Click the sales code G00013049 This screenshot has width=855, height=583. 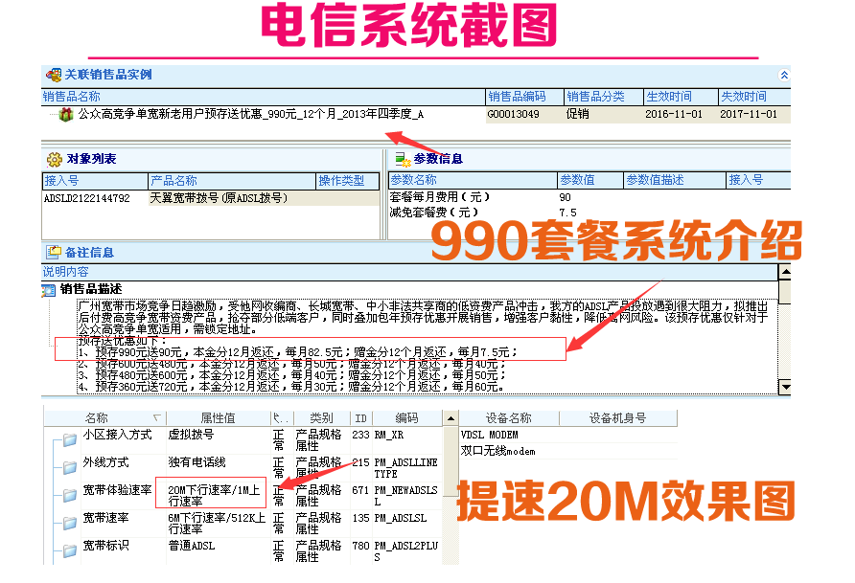[x=513, y=114]
